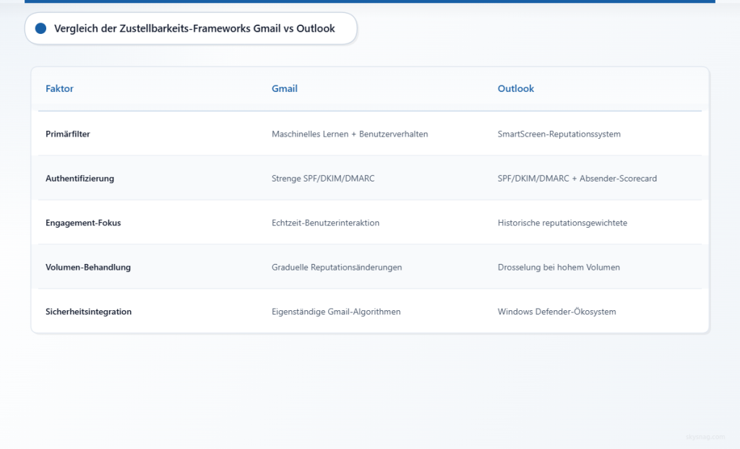This screenshot has height=449, width=740.
Task: Select the 'Outlook' column header
Action: point(515,89)
